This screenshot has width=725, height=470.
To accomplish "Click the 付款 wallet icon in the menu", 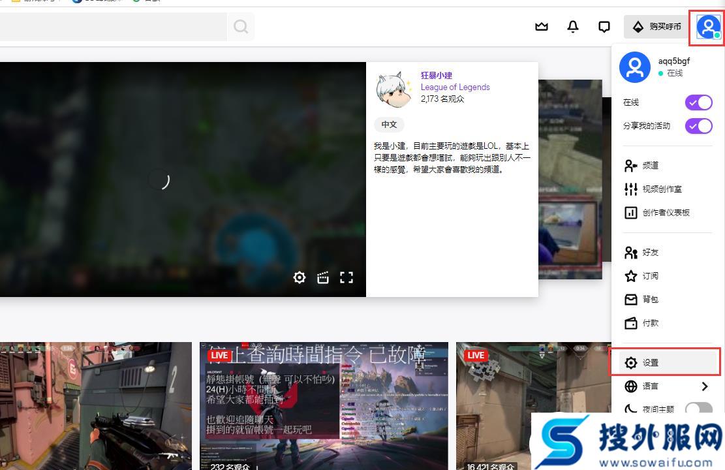I will (x=631, y=322).
